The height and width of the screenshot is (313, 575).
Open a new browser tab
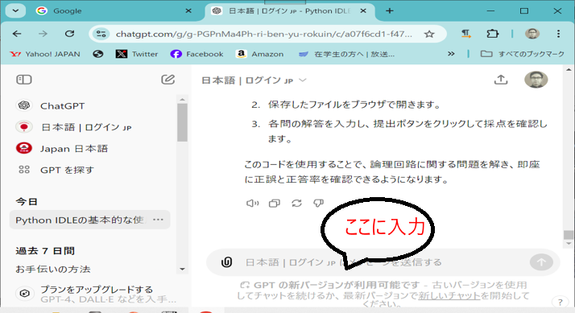pos(390,11)
